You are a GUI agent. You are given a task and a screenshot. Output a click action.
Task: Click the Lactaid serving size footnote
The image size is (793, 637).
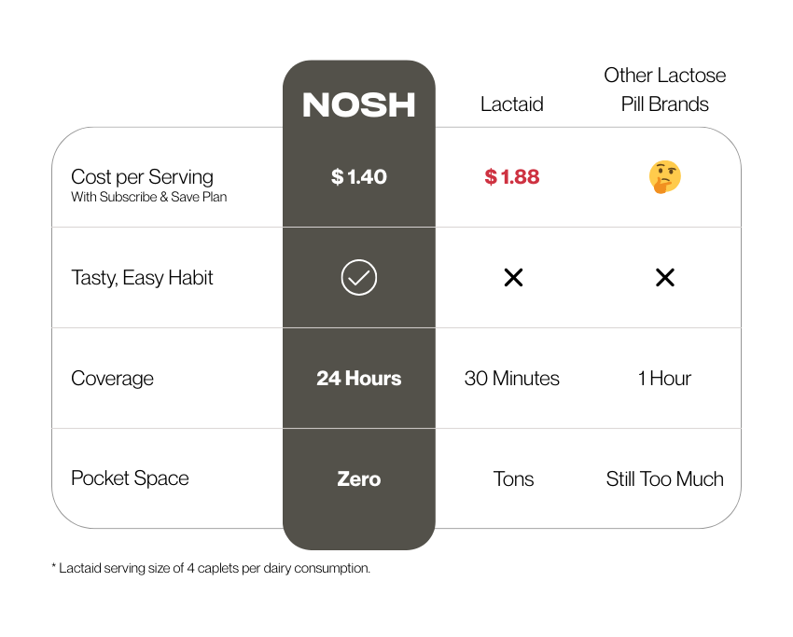pos(211,568)
